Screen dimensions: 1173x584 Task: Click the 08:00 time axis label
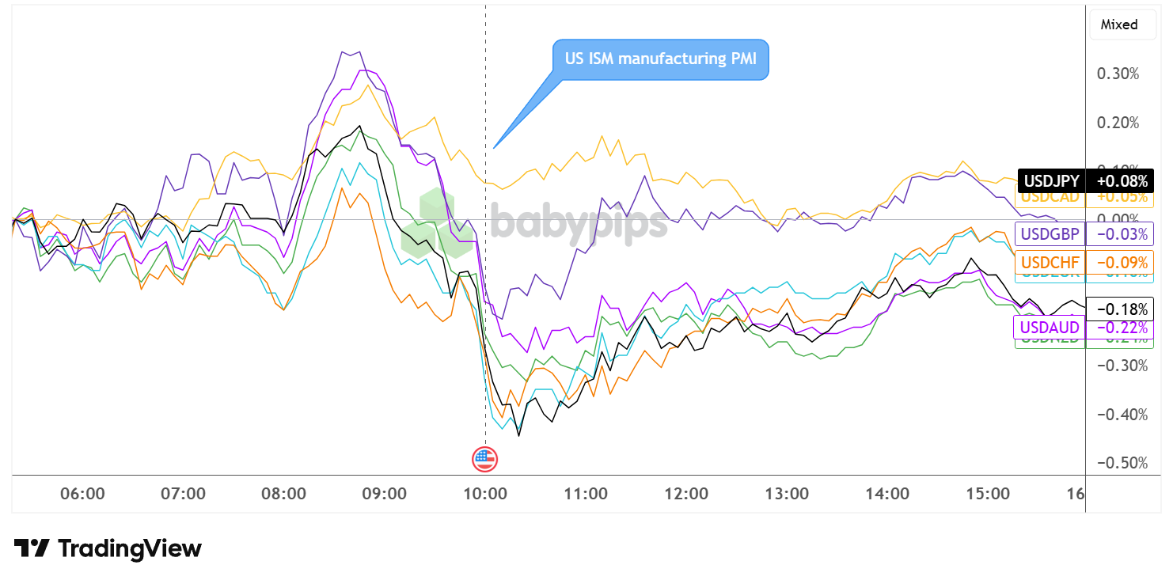point(283,494)
